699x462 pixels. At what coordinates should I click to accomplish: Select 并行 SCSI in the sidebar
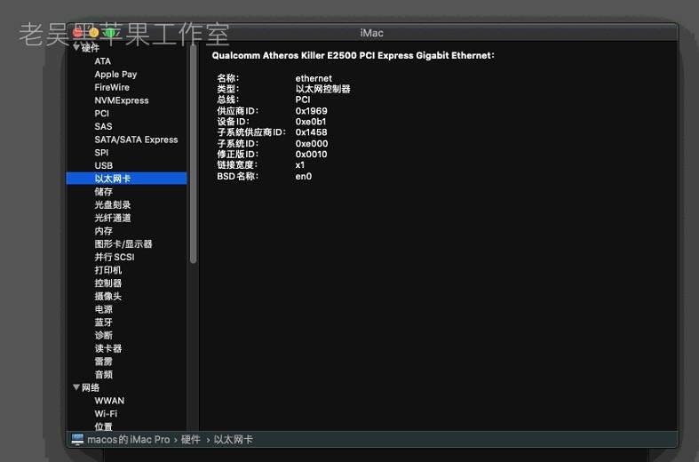[114, 257]
